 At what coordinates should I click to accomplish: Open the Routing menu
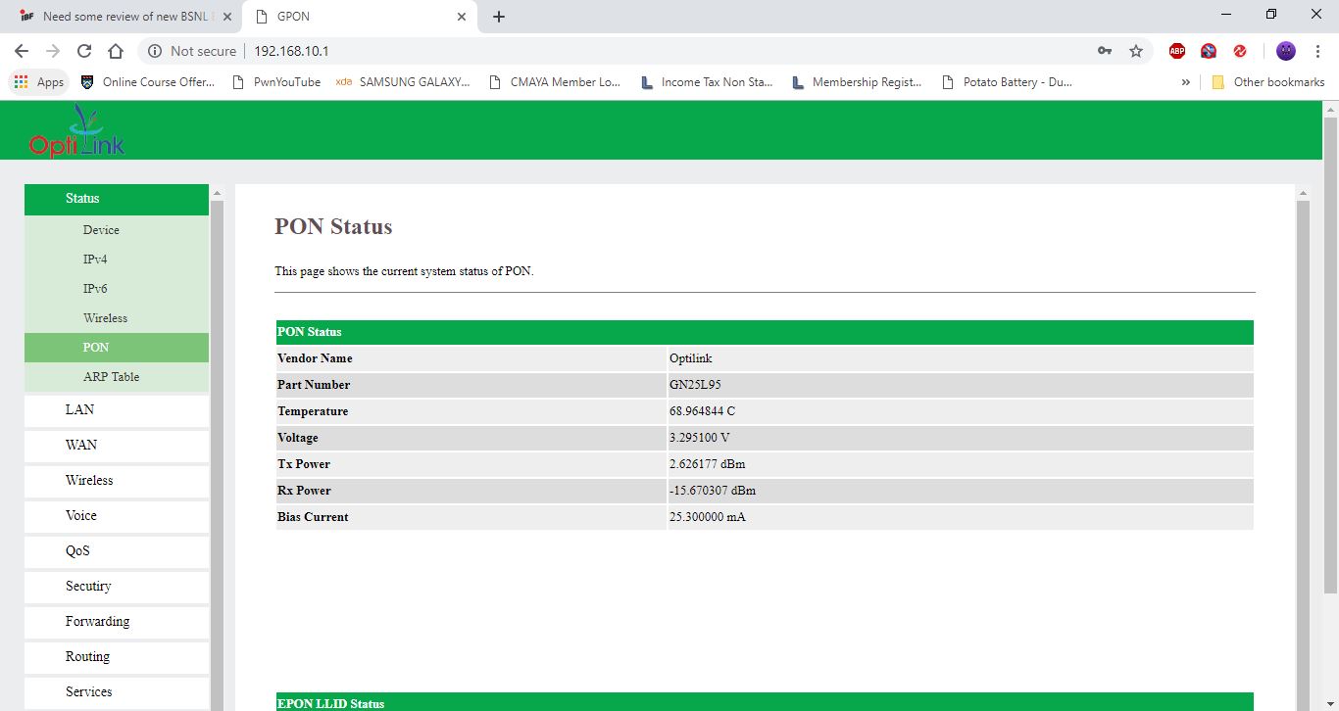(x=117, y=657)
